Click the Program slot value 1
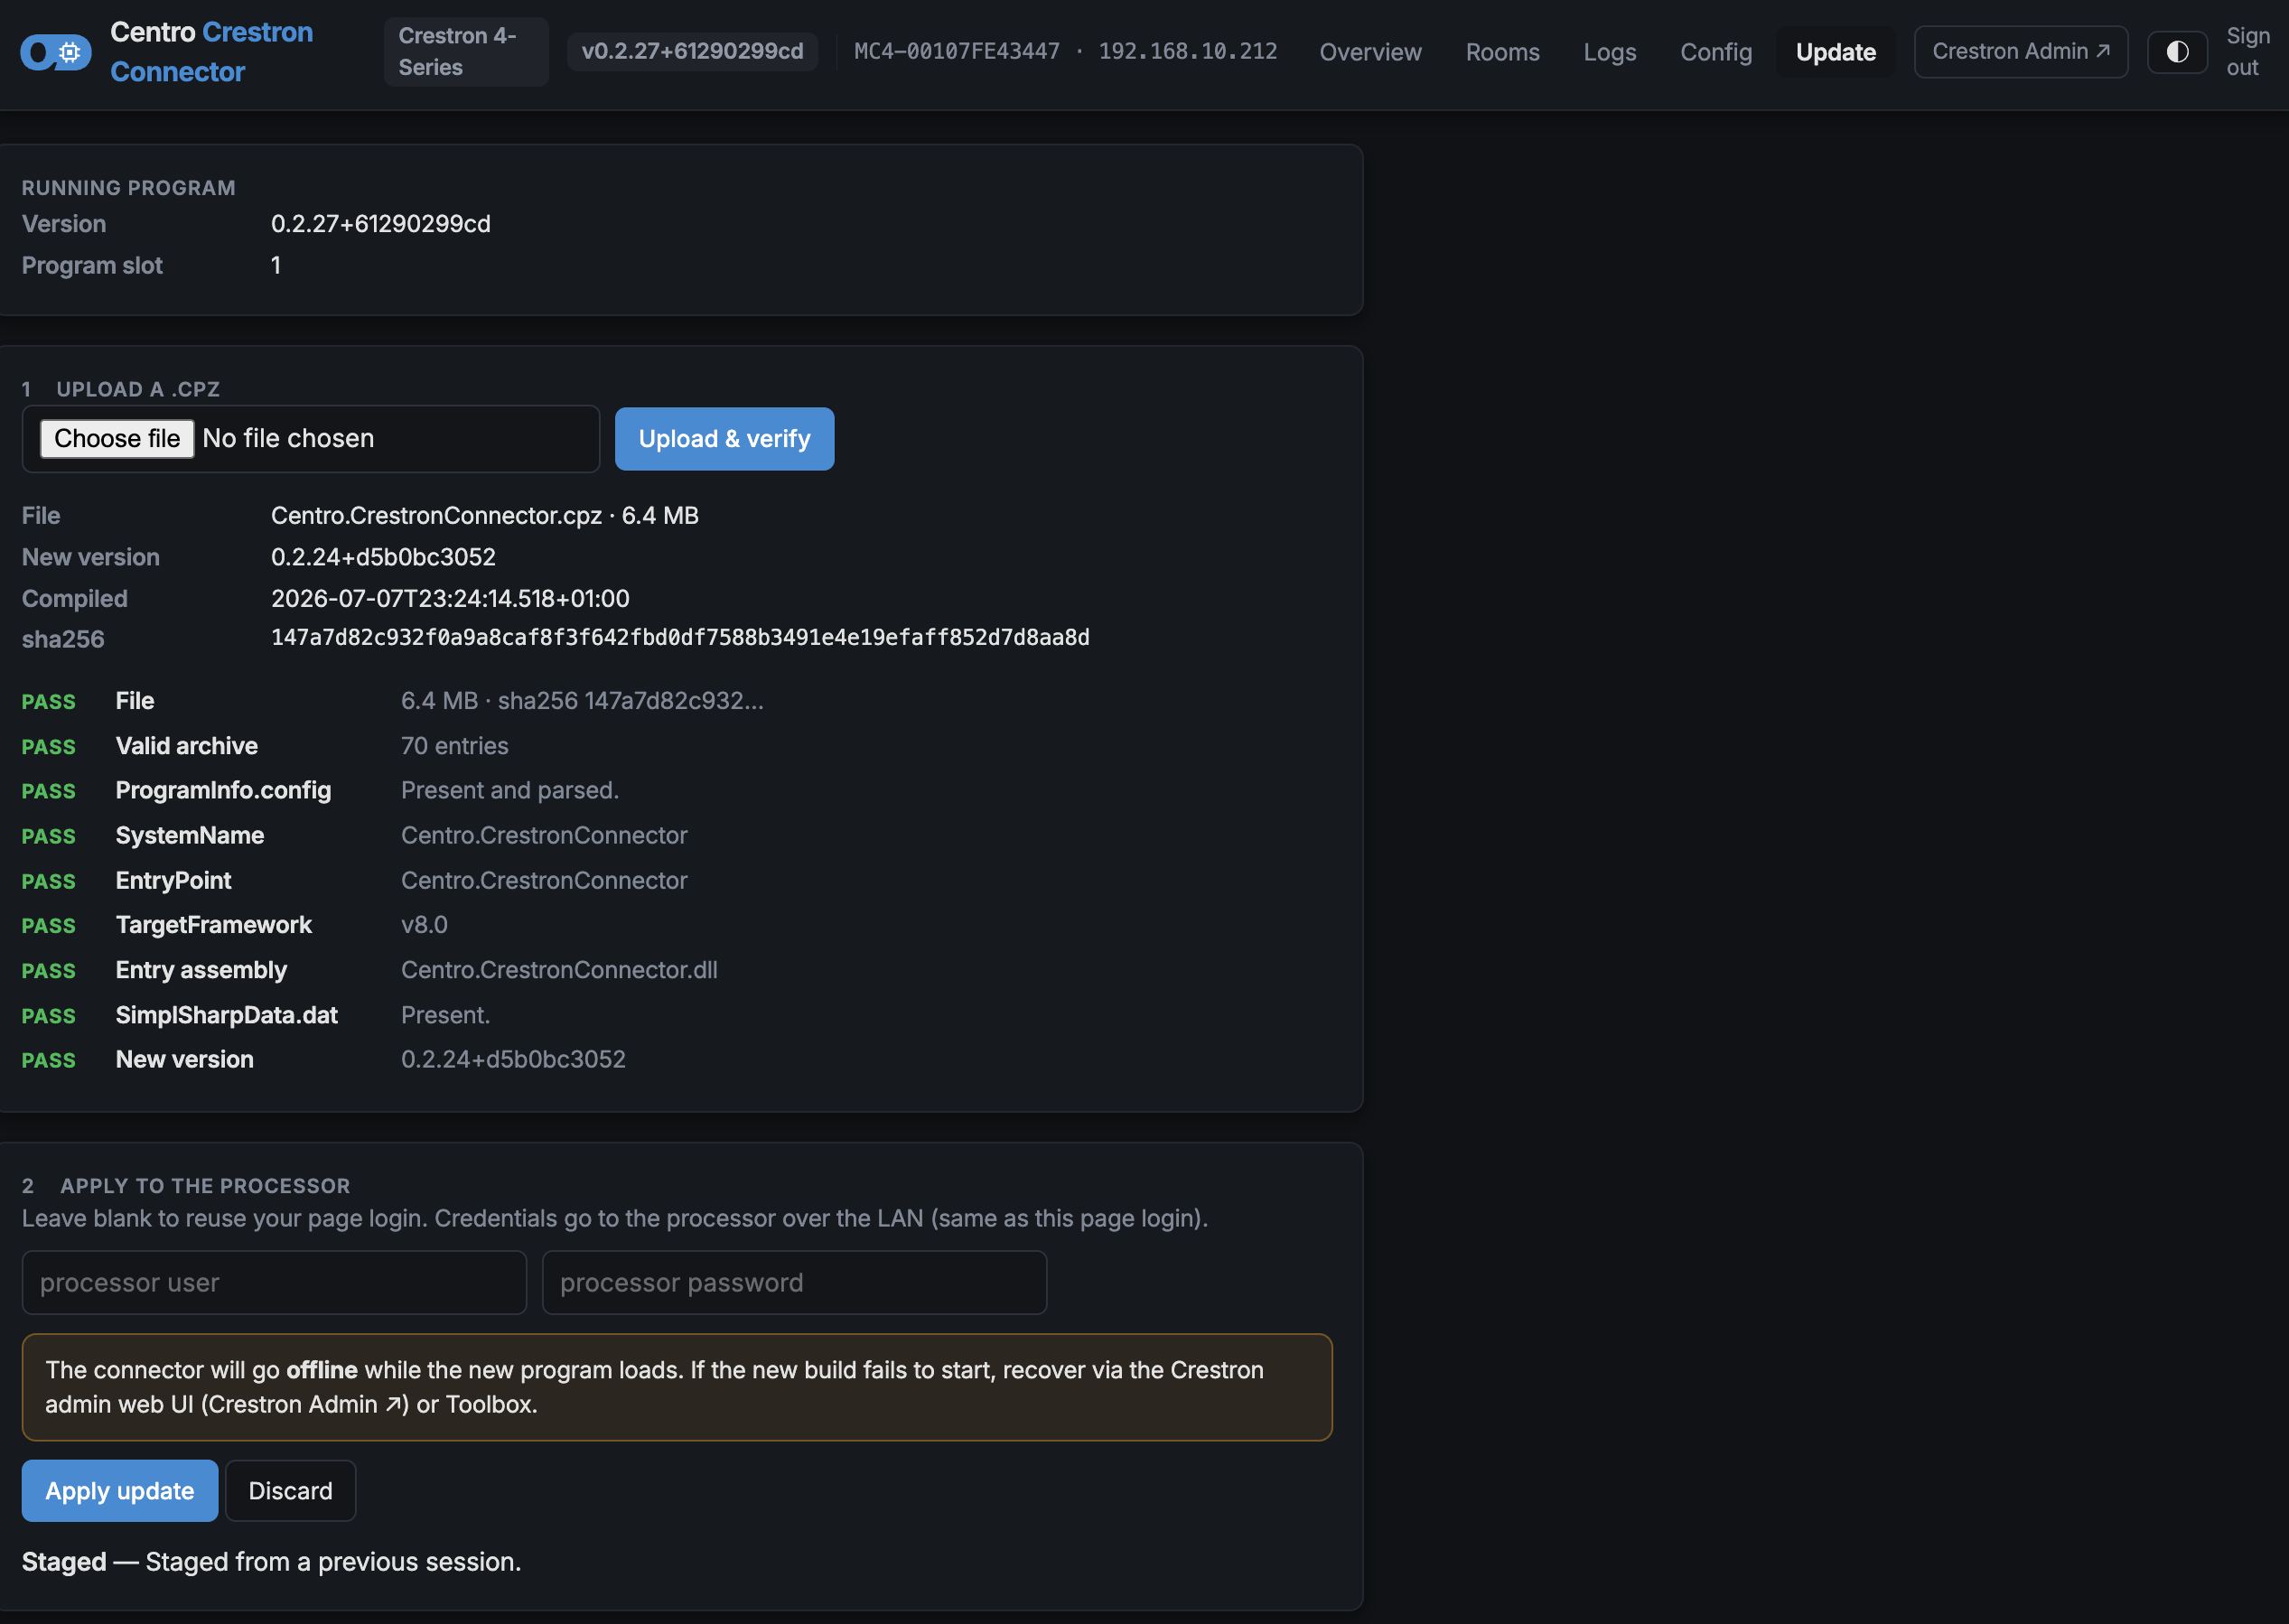Image resolution: width=2289 pixels, height=1624 pixels. [x=276, y=266]
